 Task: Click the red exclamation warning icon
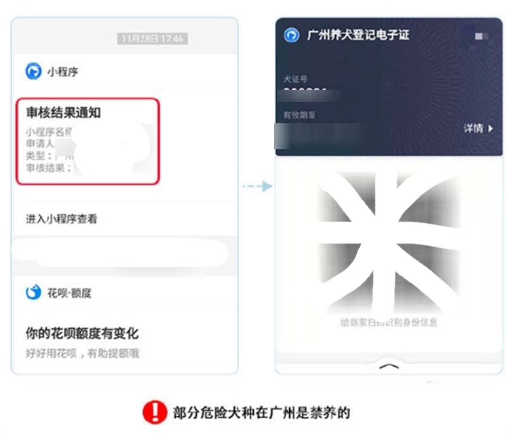pyautogui.click(x=155, y=412)
